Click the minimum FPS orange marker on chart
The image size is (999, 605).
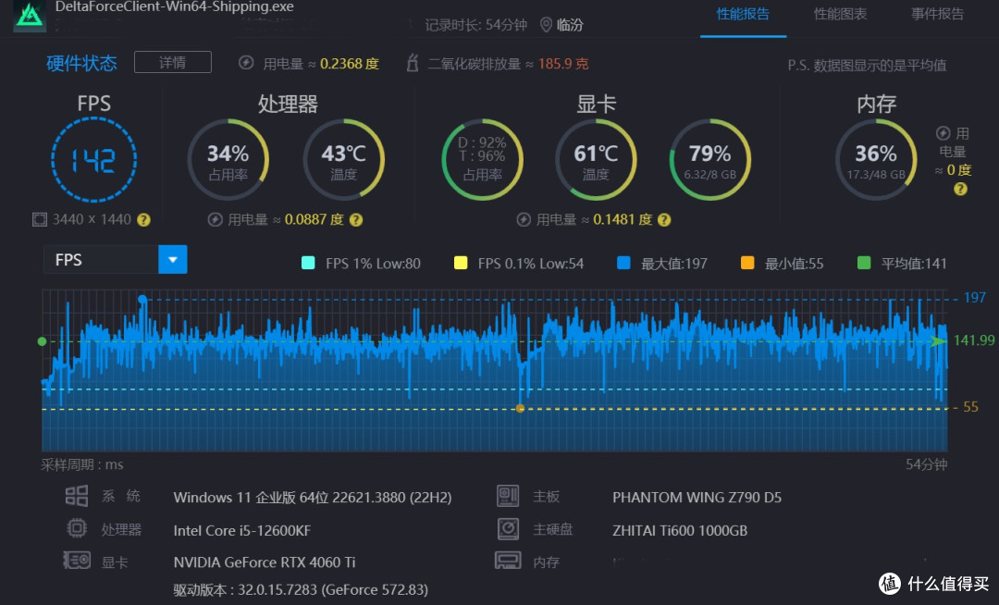tap(521, 408)
